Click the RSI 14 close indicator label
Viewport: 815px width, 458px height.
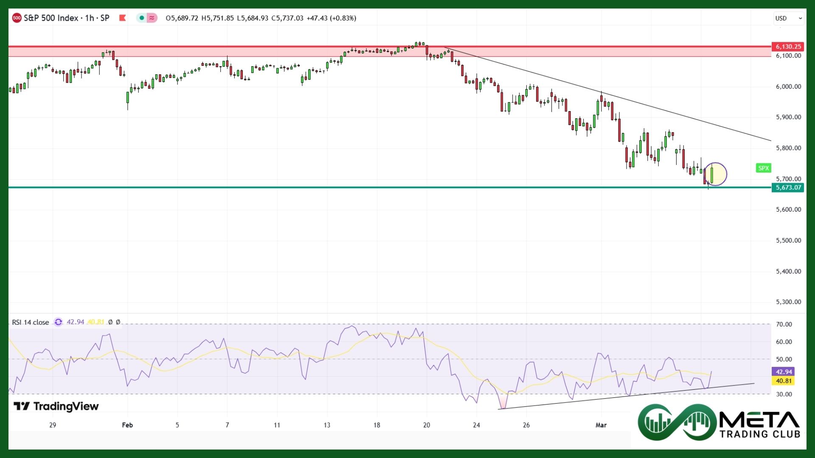click(30, 322)
